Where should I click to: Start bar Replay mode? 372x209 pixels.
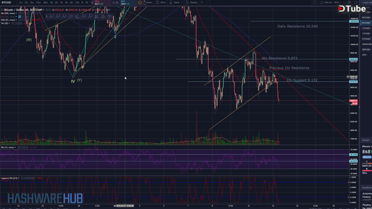pyautogui.click(x=191, y=2)
